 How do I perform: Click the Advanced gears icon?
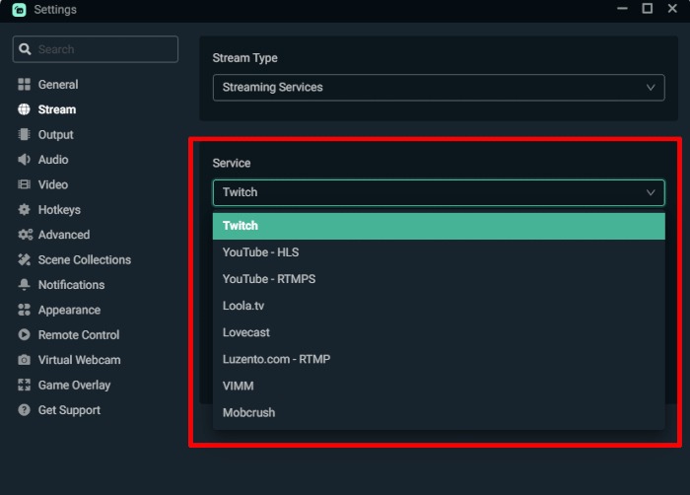25,235
